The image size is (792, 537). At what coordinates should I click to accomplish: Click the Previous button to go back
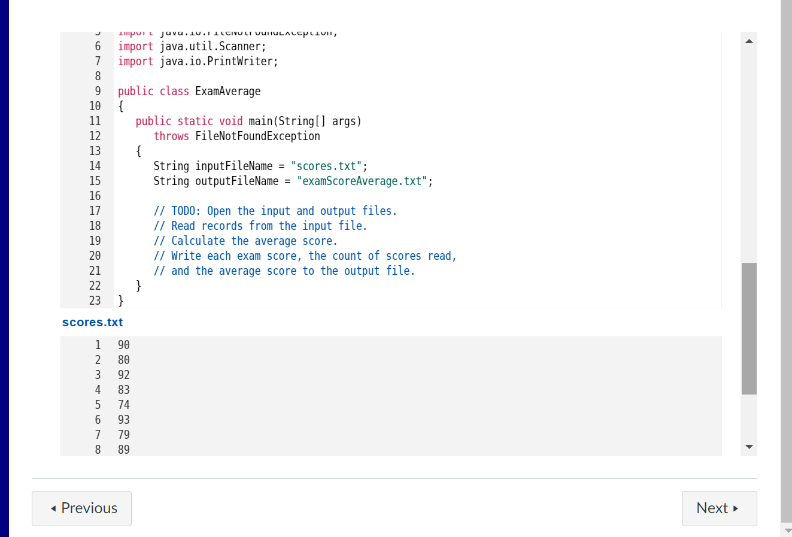point(81,508)
